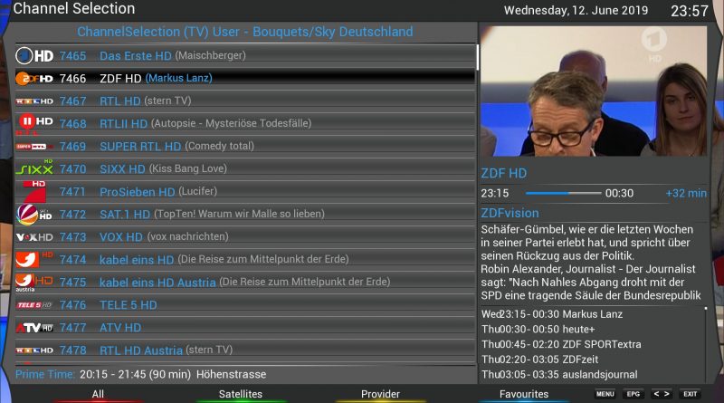Switch to the Satellites tab

point(240,394)
